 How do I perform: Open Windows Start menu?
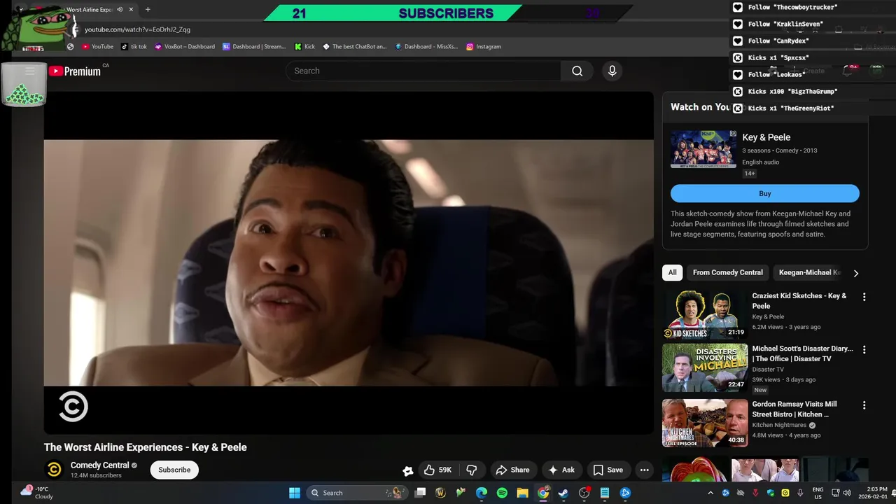pos(295,493)
